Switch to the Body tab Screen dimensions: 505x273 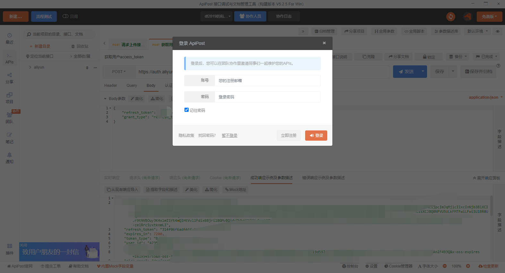[151, 86]
